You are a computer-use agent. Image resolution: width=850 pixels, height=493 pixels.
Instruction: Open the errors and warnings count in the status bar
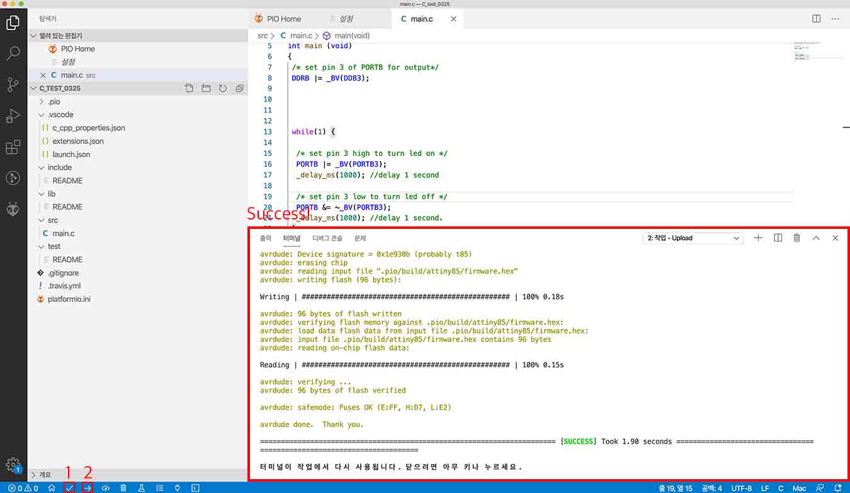pyautogui.click(x=23, y=488)
